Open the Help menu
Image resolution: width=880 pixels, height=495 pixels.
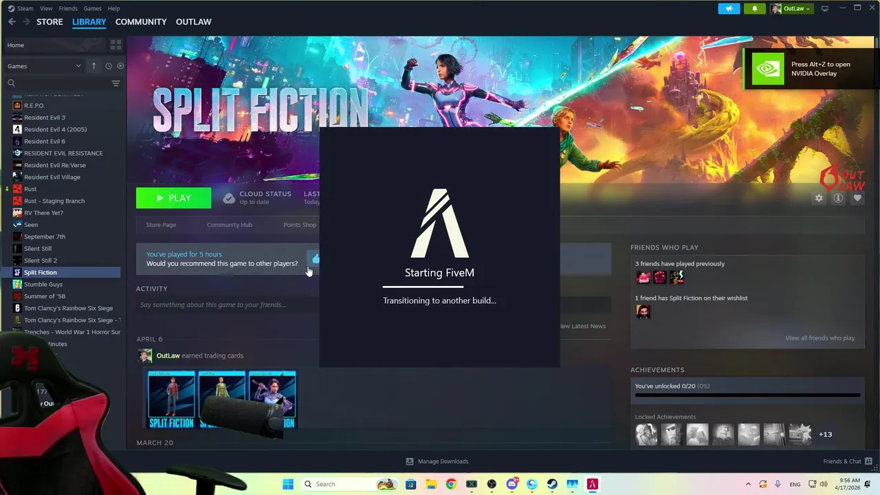click(113, 8)
